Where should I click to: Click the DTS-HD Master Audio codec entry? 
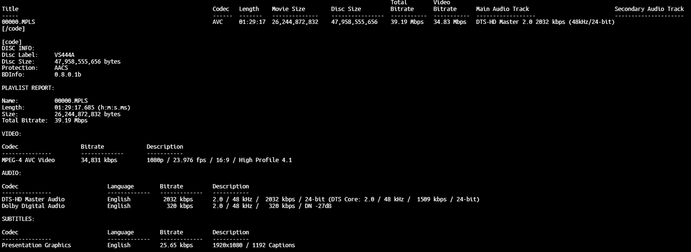click(x=33, y=199)
